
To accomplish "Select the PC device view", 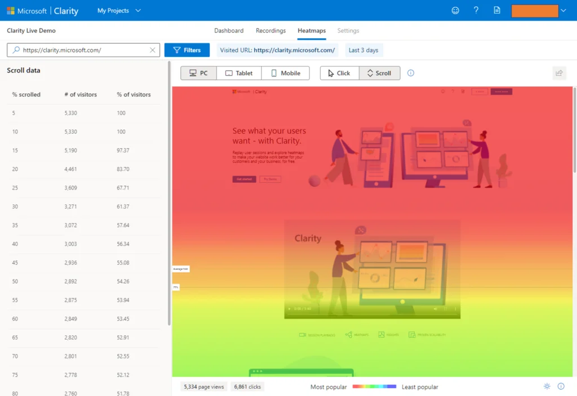I will [x=199, y=73].
